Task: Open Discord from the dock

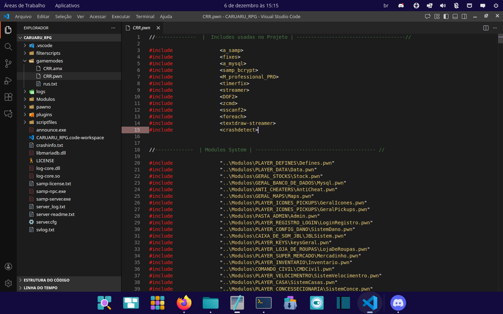Action: coord(398,302)
